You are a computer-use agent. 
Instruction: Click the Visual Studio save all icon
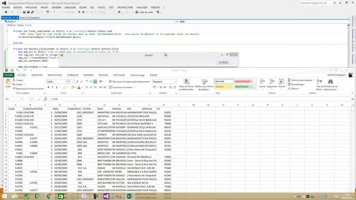point(28,12)
